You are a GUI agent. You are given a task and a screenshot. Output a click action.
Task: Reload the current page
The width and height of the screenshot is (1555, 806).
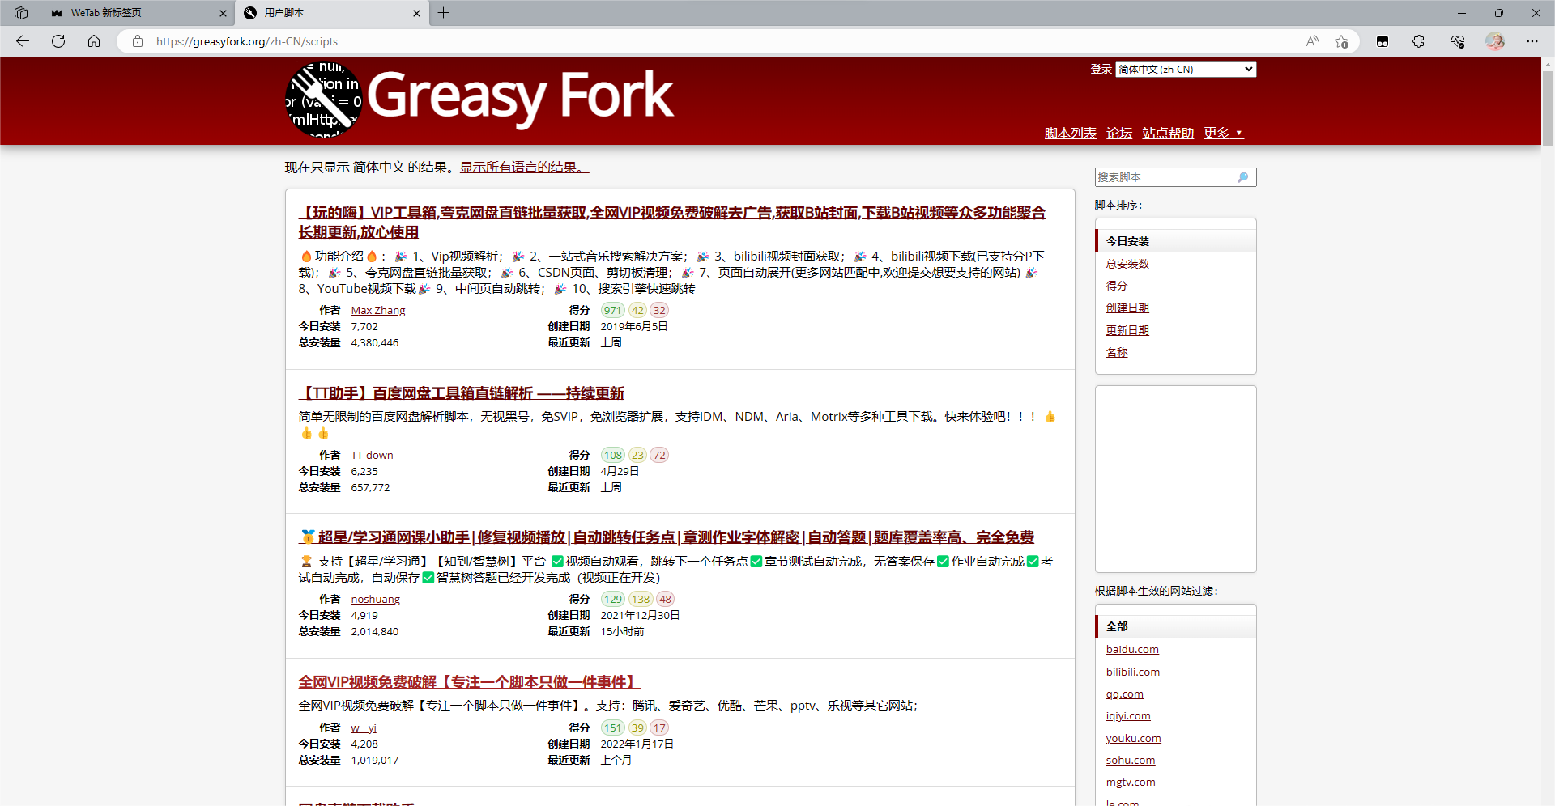[58, 41]
